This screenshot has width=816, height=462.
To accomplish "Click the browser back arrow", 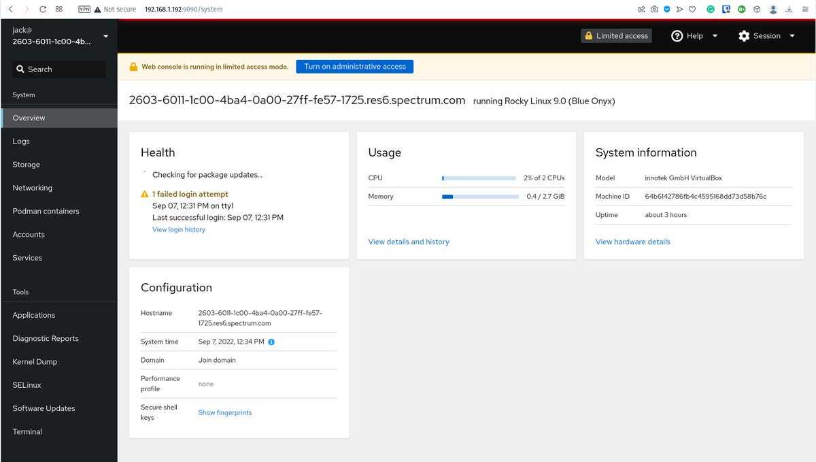I will [x=10, y=10].
